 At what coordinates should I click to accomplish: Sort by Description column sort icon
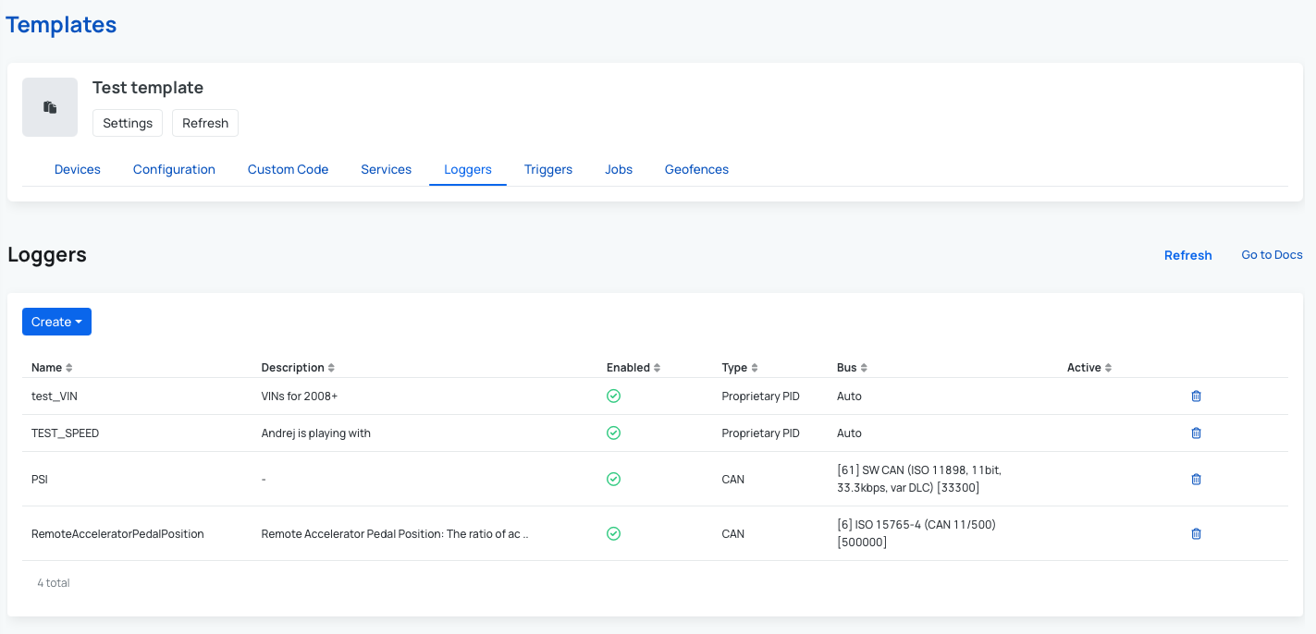coord(331,368)
